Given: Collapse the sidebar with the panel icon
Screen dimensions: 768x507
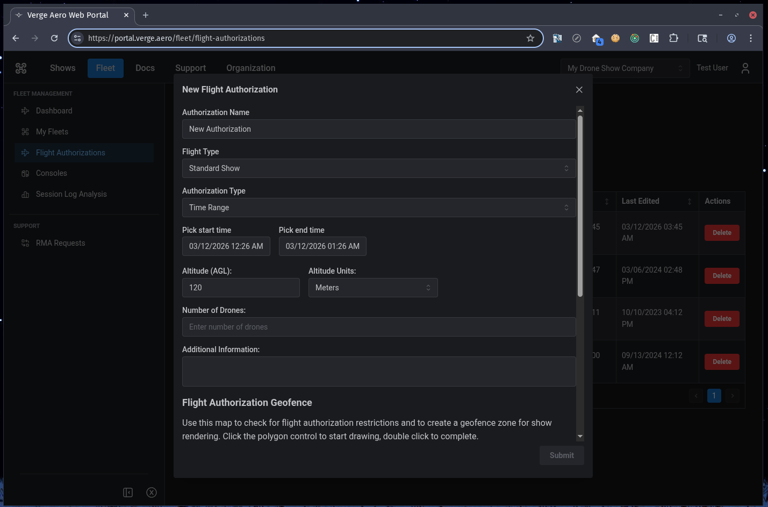Looking at the screenshot, I should 128,492.
